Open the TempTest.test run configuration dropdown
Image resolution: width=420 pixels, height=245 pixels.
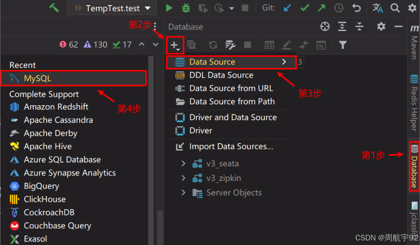(112, 8)
